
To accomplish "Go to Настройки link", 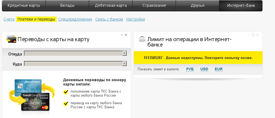I will 135,19.
